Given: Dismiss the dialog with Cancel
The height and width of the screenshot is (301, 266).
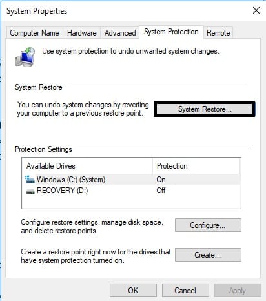Looking at the screenshot, I should tap(185, 291).
